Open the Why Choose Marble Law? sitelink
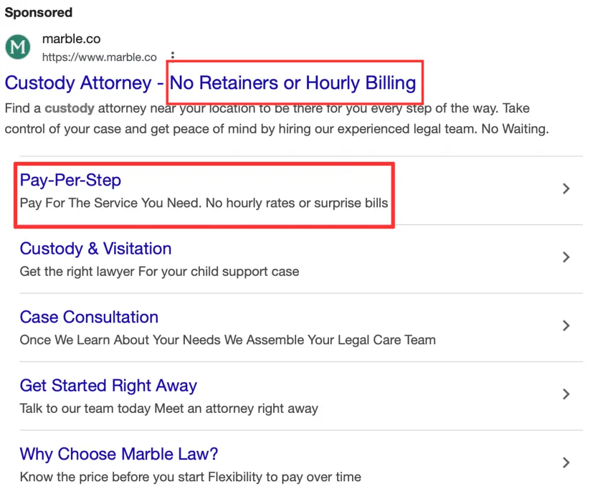 [119, 454]
